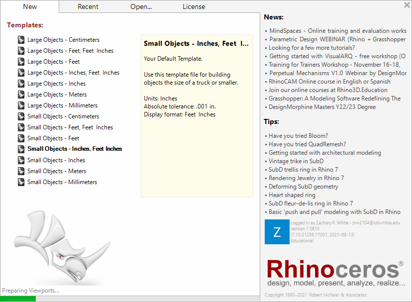The image size is (412, 302).
Task: Open the Vintage trike in SubD tip
Action: tap(296, 161)
